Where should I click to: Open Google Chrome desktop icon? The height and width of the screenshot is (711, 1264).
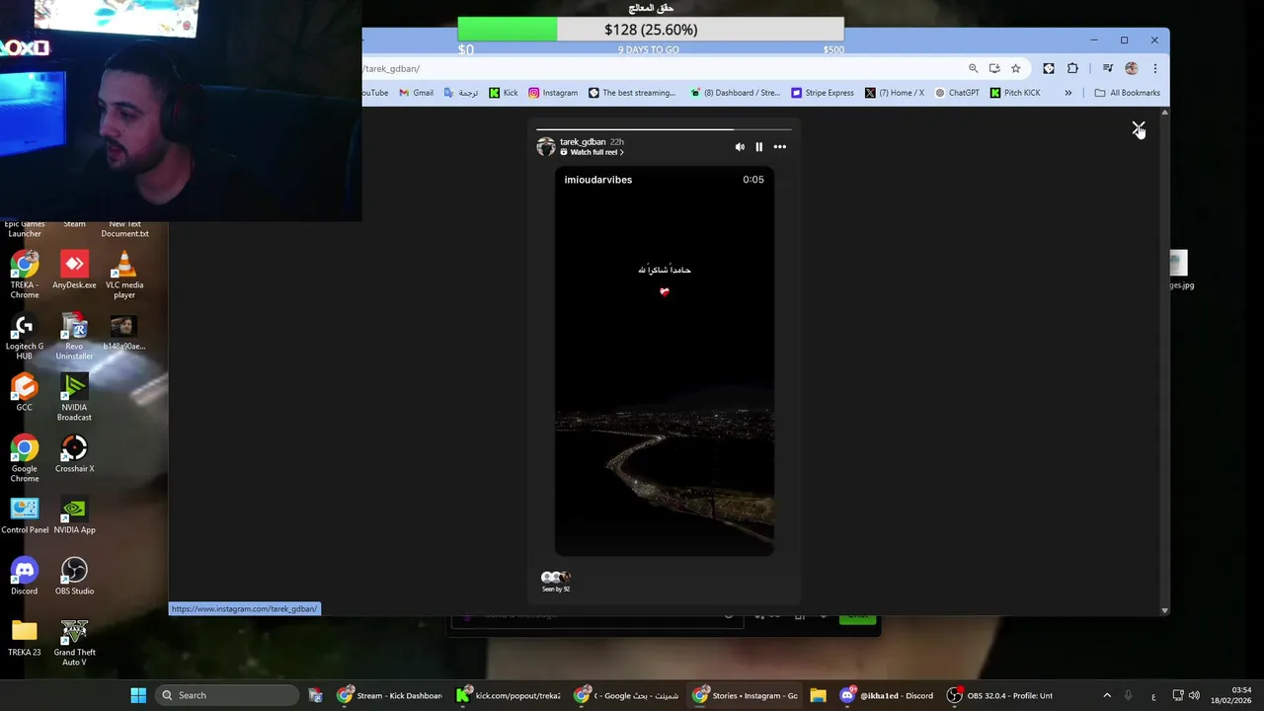tap(25, 458)
